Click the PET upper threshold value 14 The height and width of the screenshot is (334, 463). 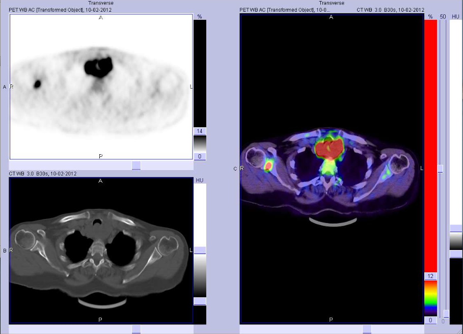click(x=200, y=131)
